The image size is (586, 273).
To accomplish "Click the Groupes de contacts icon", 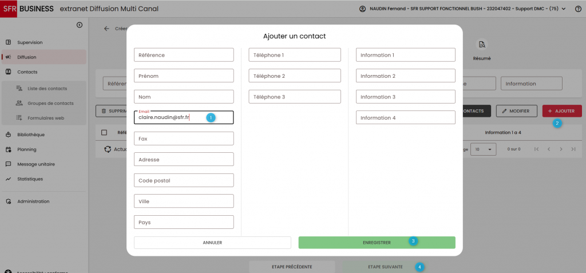I will [x=19, y=103].
